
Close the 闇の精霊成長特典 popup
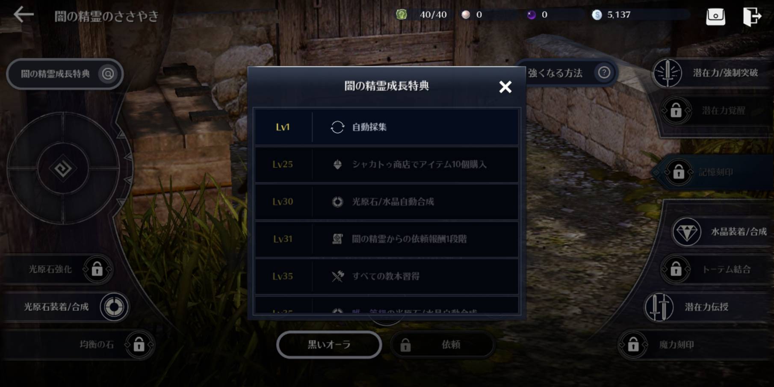click(505, 87)
